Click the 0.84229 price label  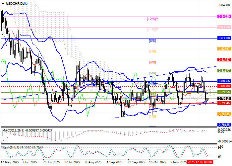224,17
